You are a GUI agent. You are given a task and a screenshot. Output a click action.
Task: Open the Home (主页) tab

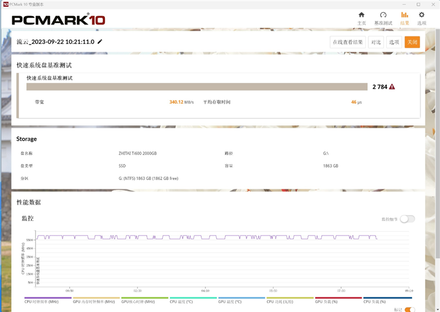click(361, 19)
